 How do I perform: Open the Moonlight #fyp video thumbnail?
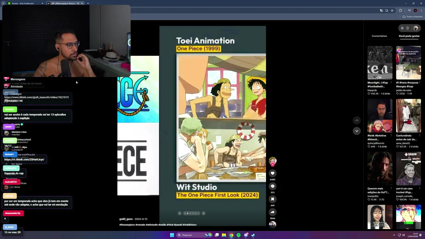[380, 63]
